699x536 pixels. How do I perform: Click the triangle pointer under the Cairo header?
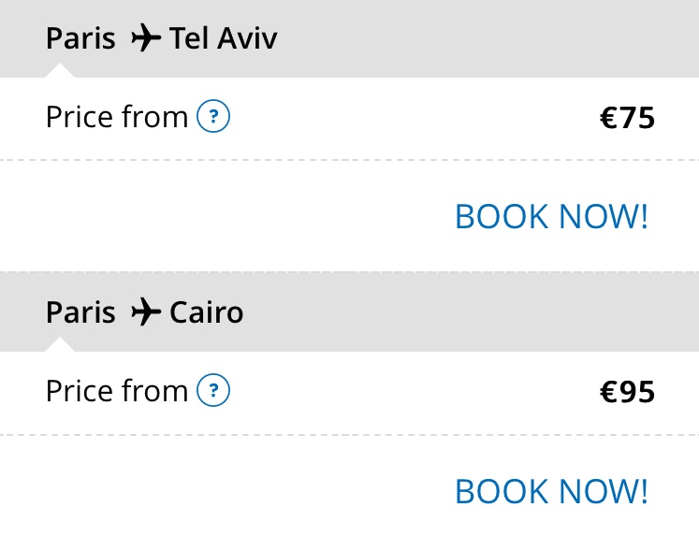59,345
